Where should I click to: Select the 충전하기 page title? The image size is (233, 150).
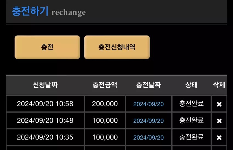[x=30, y=11]
